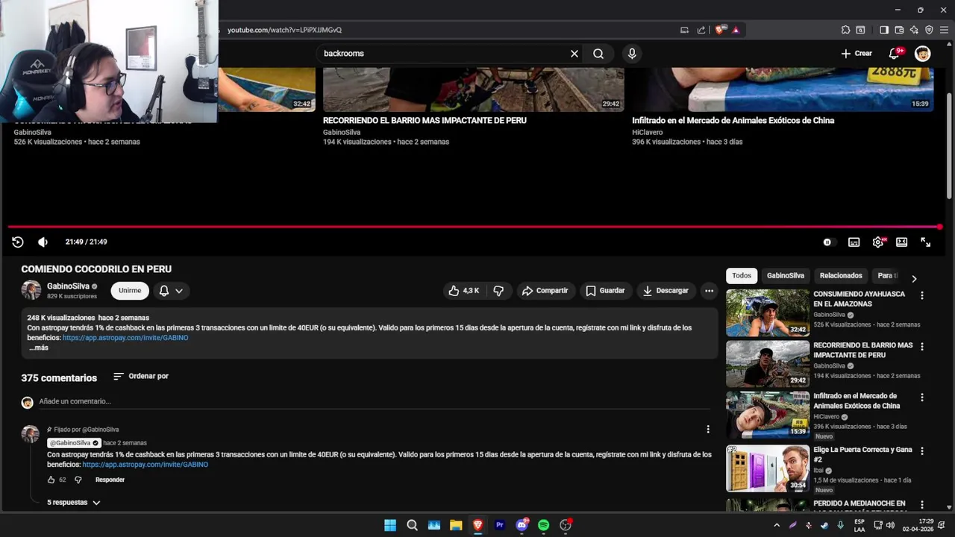Image resolution: width=955 pixels, height=537 pixels.
Task: Open video player settings gear
Action: [x=878, y=242]
